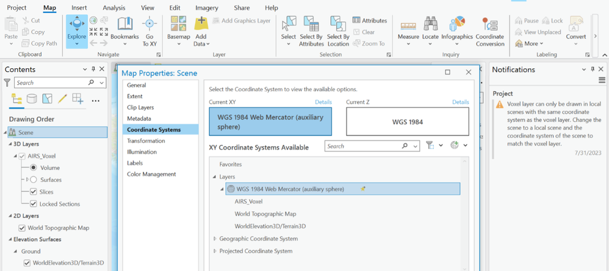Collapse the Layers node in coordinate list

coord(214,177)
